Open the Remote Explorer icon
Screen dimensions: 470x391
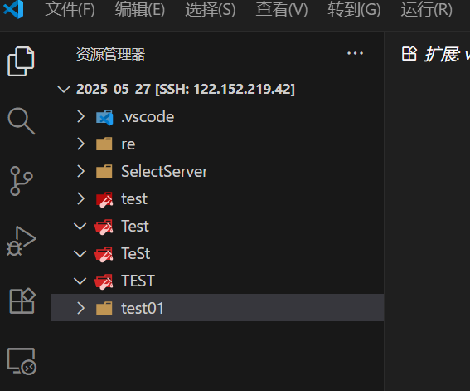[22, 361]
